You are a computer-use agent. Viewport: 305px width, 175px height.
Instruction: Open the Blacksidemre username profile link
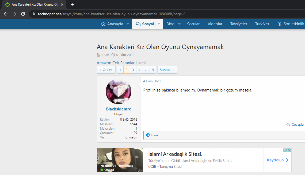119,109
